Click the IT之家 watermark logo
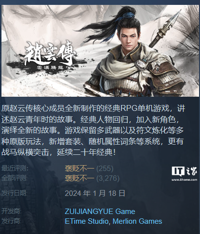The image size is (200, 234). coord(184,171)
